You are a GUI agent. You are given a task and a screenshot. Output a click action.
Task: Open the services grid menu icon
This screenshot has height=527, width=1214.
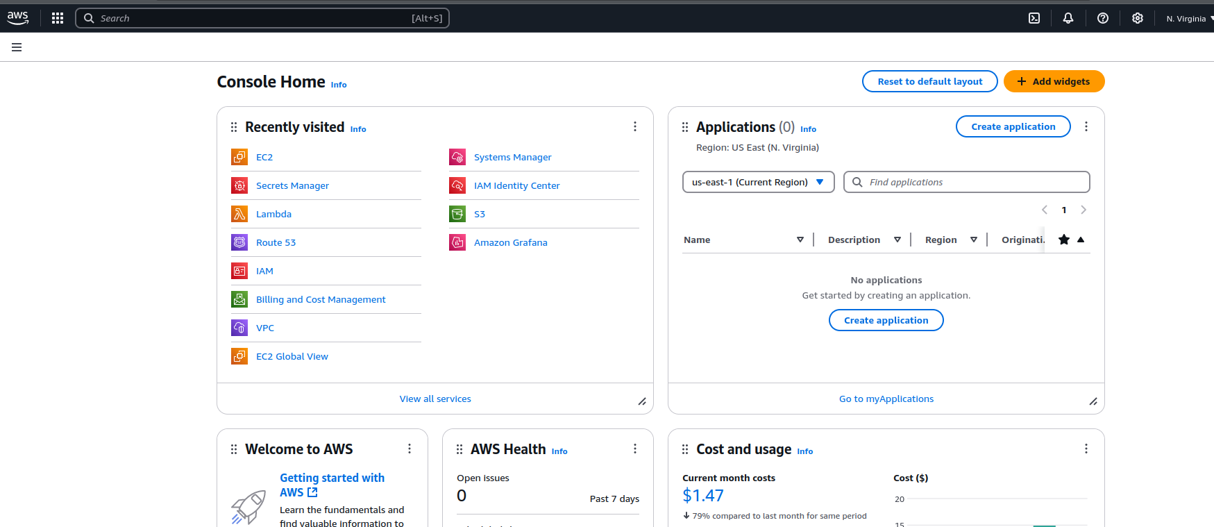pos(58,19)
